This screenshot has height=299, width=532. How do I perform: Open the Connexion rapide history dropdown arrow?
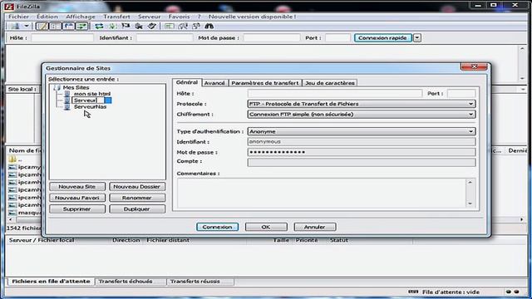[x=417, y=37]
